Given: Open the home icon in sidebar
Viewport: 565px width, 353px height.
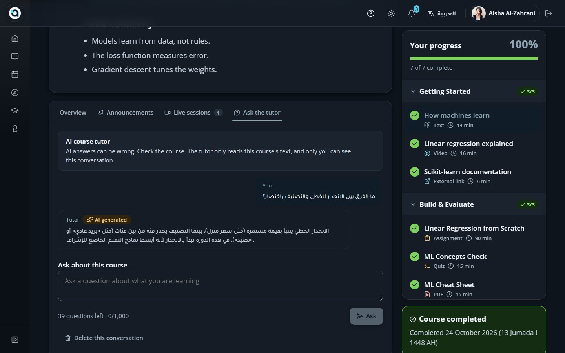Looking at the screenshot, I should tap(15, 38).
